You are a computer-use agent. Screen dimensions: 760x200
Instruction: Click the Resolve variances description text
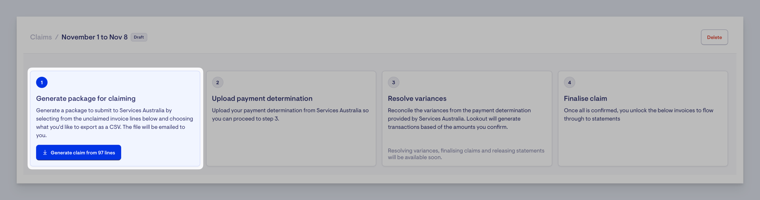click(x=459, y=119)
